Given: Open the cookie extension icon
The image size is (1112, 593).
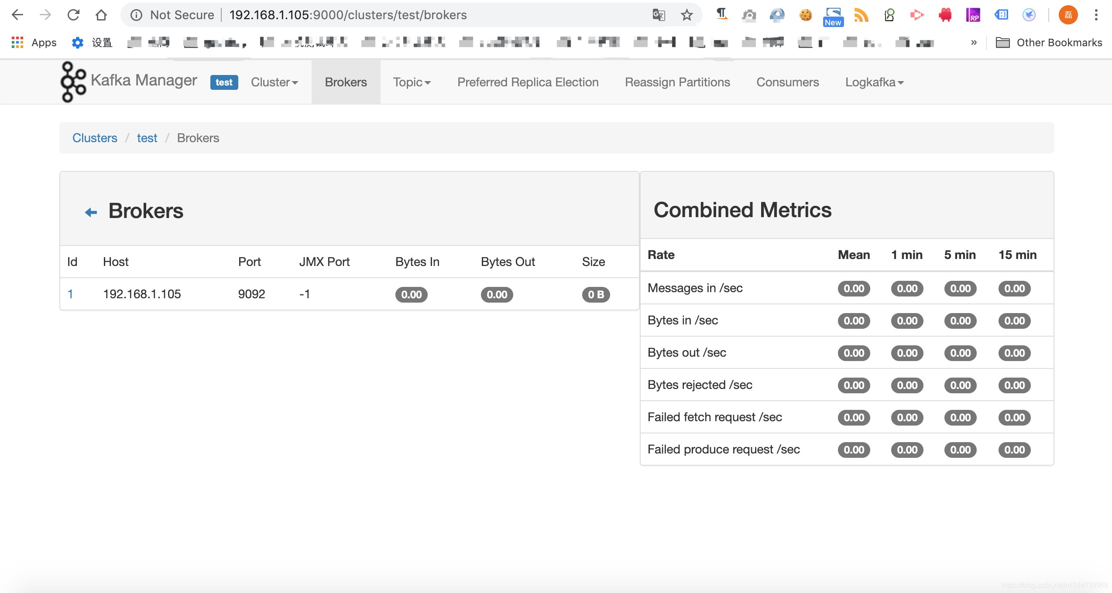Looking at the screenshot, I should coord(805,15).
